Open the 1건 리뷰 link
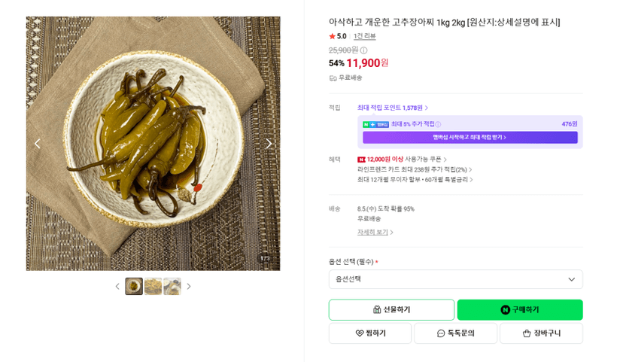623x362 pixels. click(364, 36)
